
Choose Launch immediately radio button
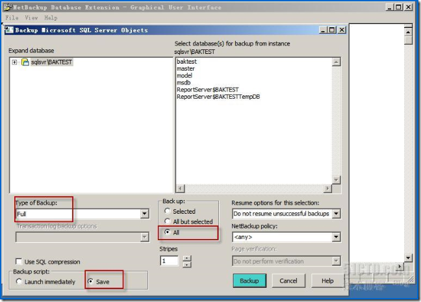tap(19, 281)
